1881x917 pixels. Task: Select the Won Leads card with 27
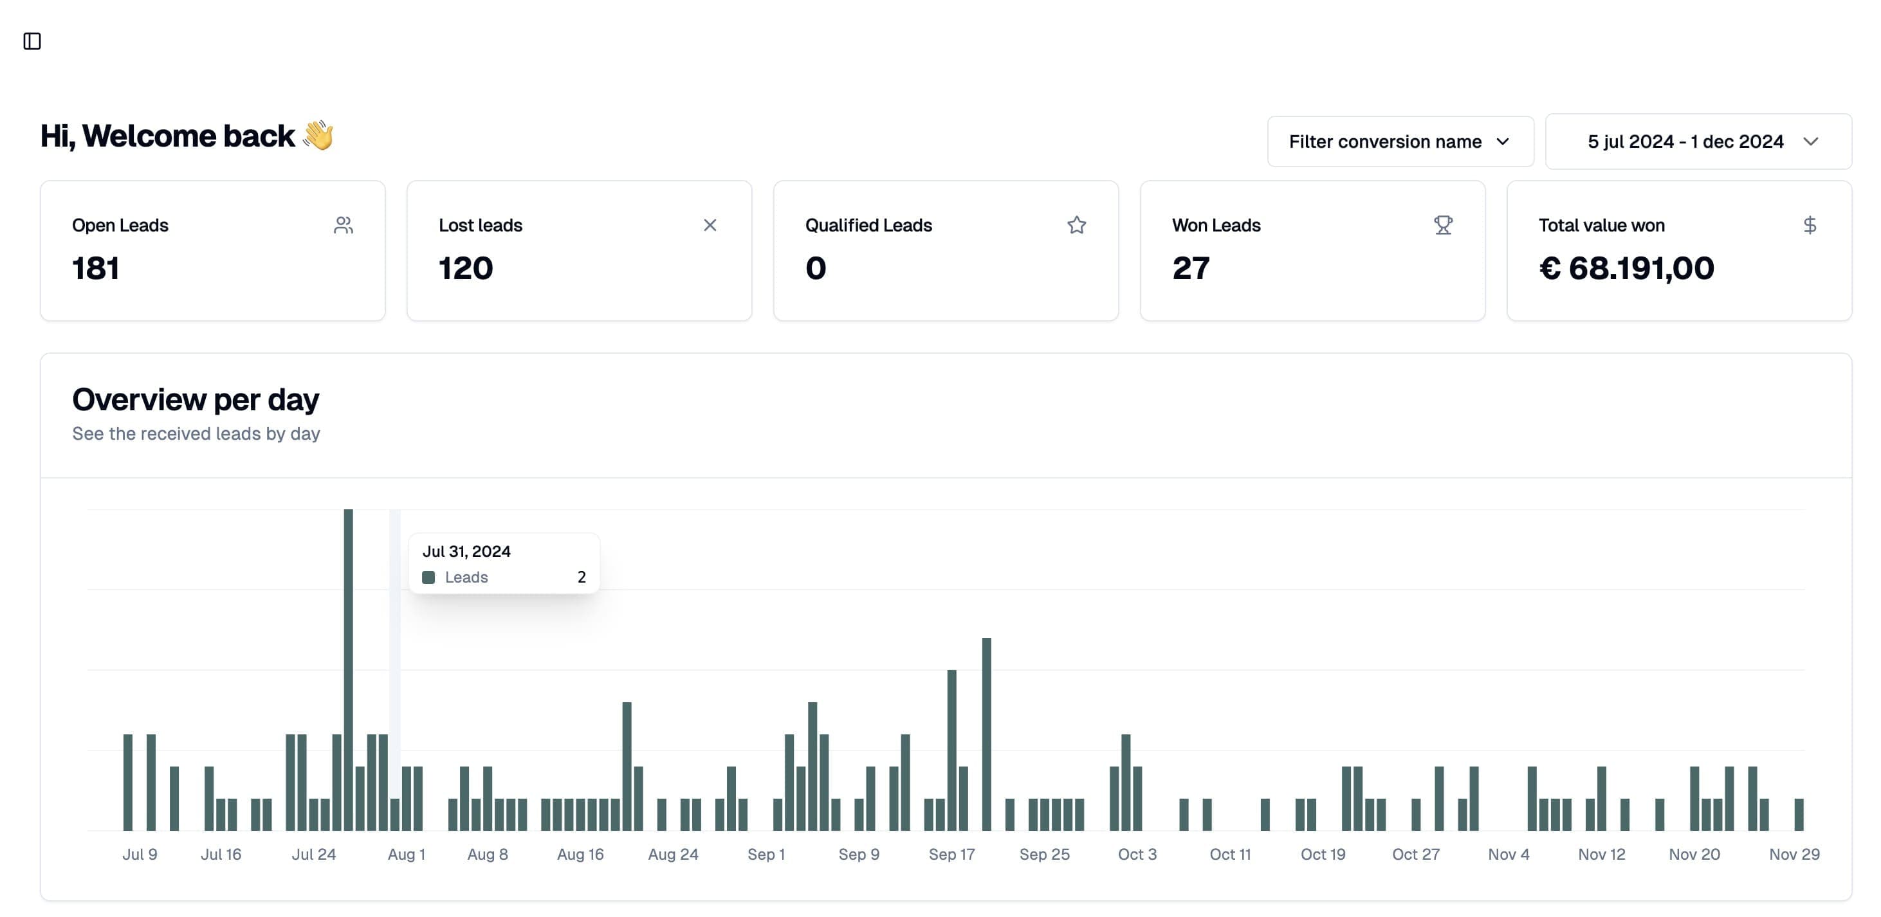(1312, 250)
